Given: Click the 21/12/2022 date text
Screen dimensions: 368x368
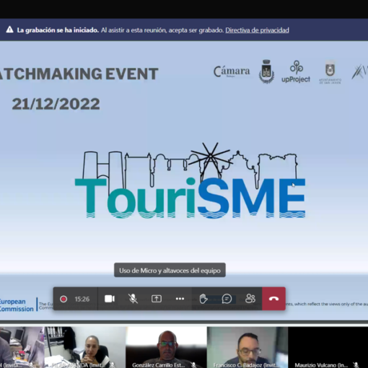Looking at the screenshot, I should point(56,104).
